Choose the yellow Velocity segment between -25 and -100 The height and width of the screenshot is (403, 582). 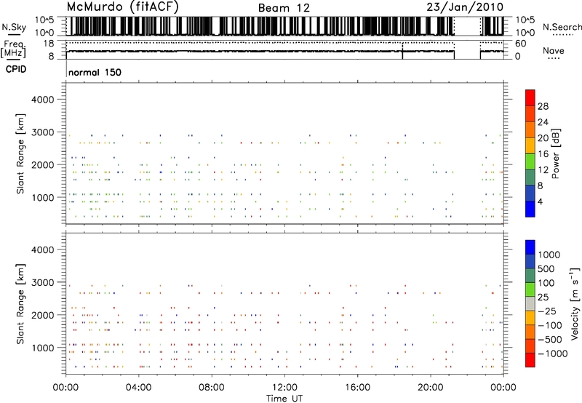pos(530,318)
